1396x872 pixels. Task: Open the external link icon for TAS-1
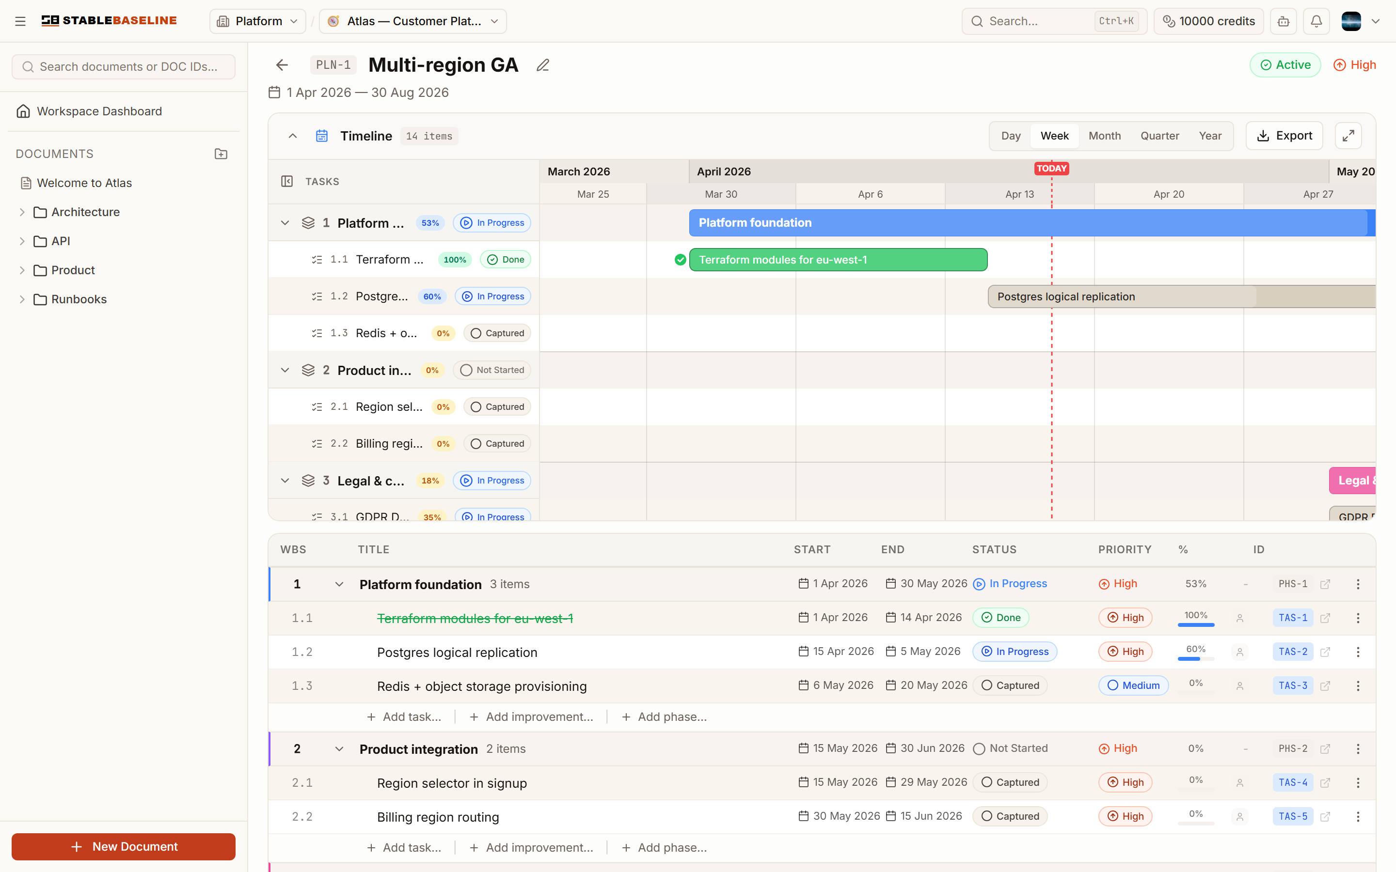(x=1325, y=618)
